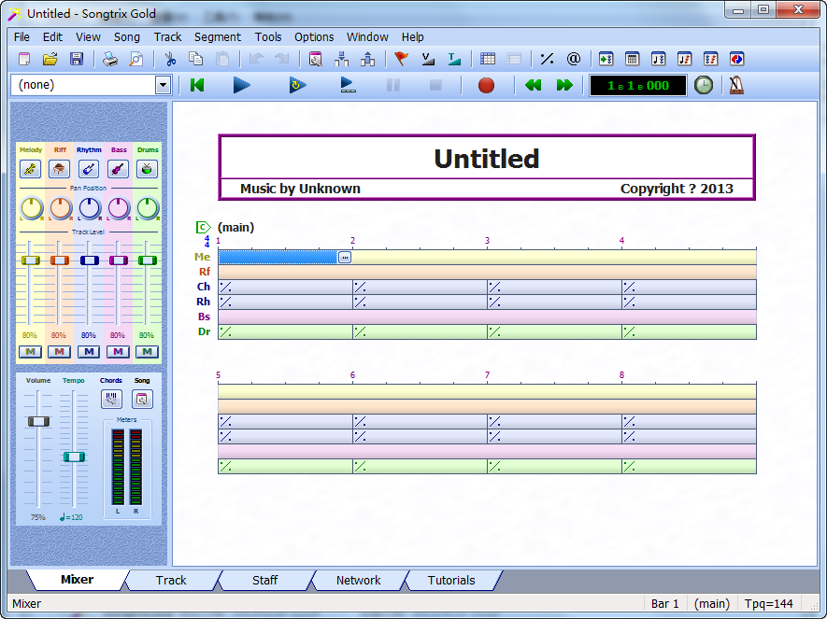Toggle mute on the Bass track
The image size is (827, 619).
pyautogui.click(x=118, y=352)
